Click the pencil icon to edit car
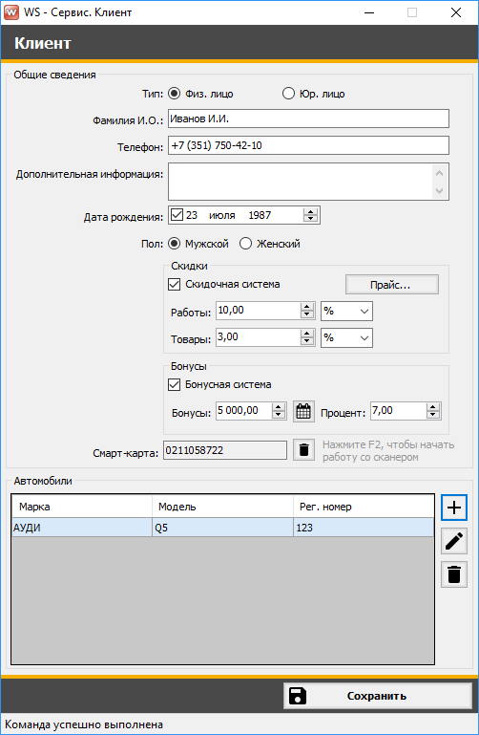 (454, 541)
